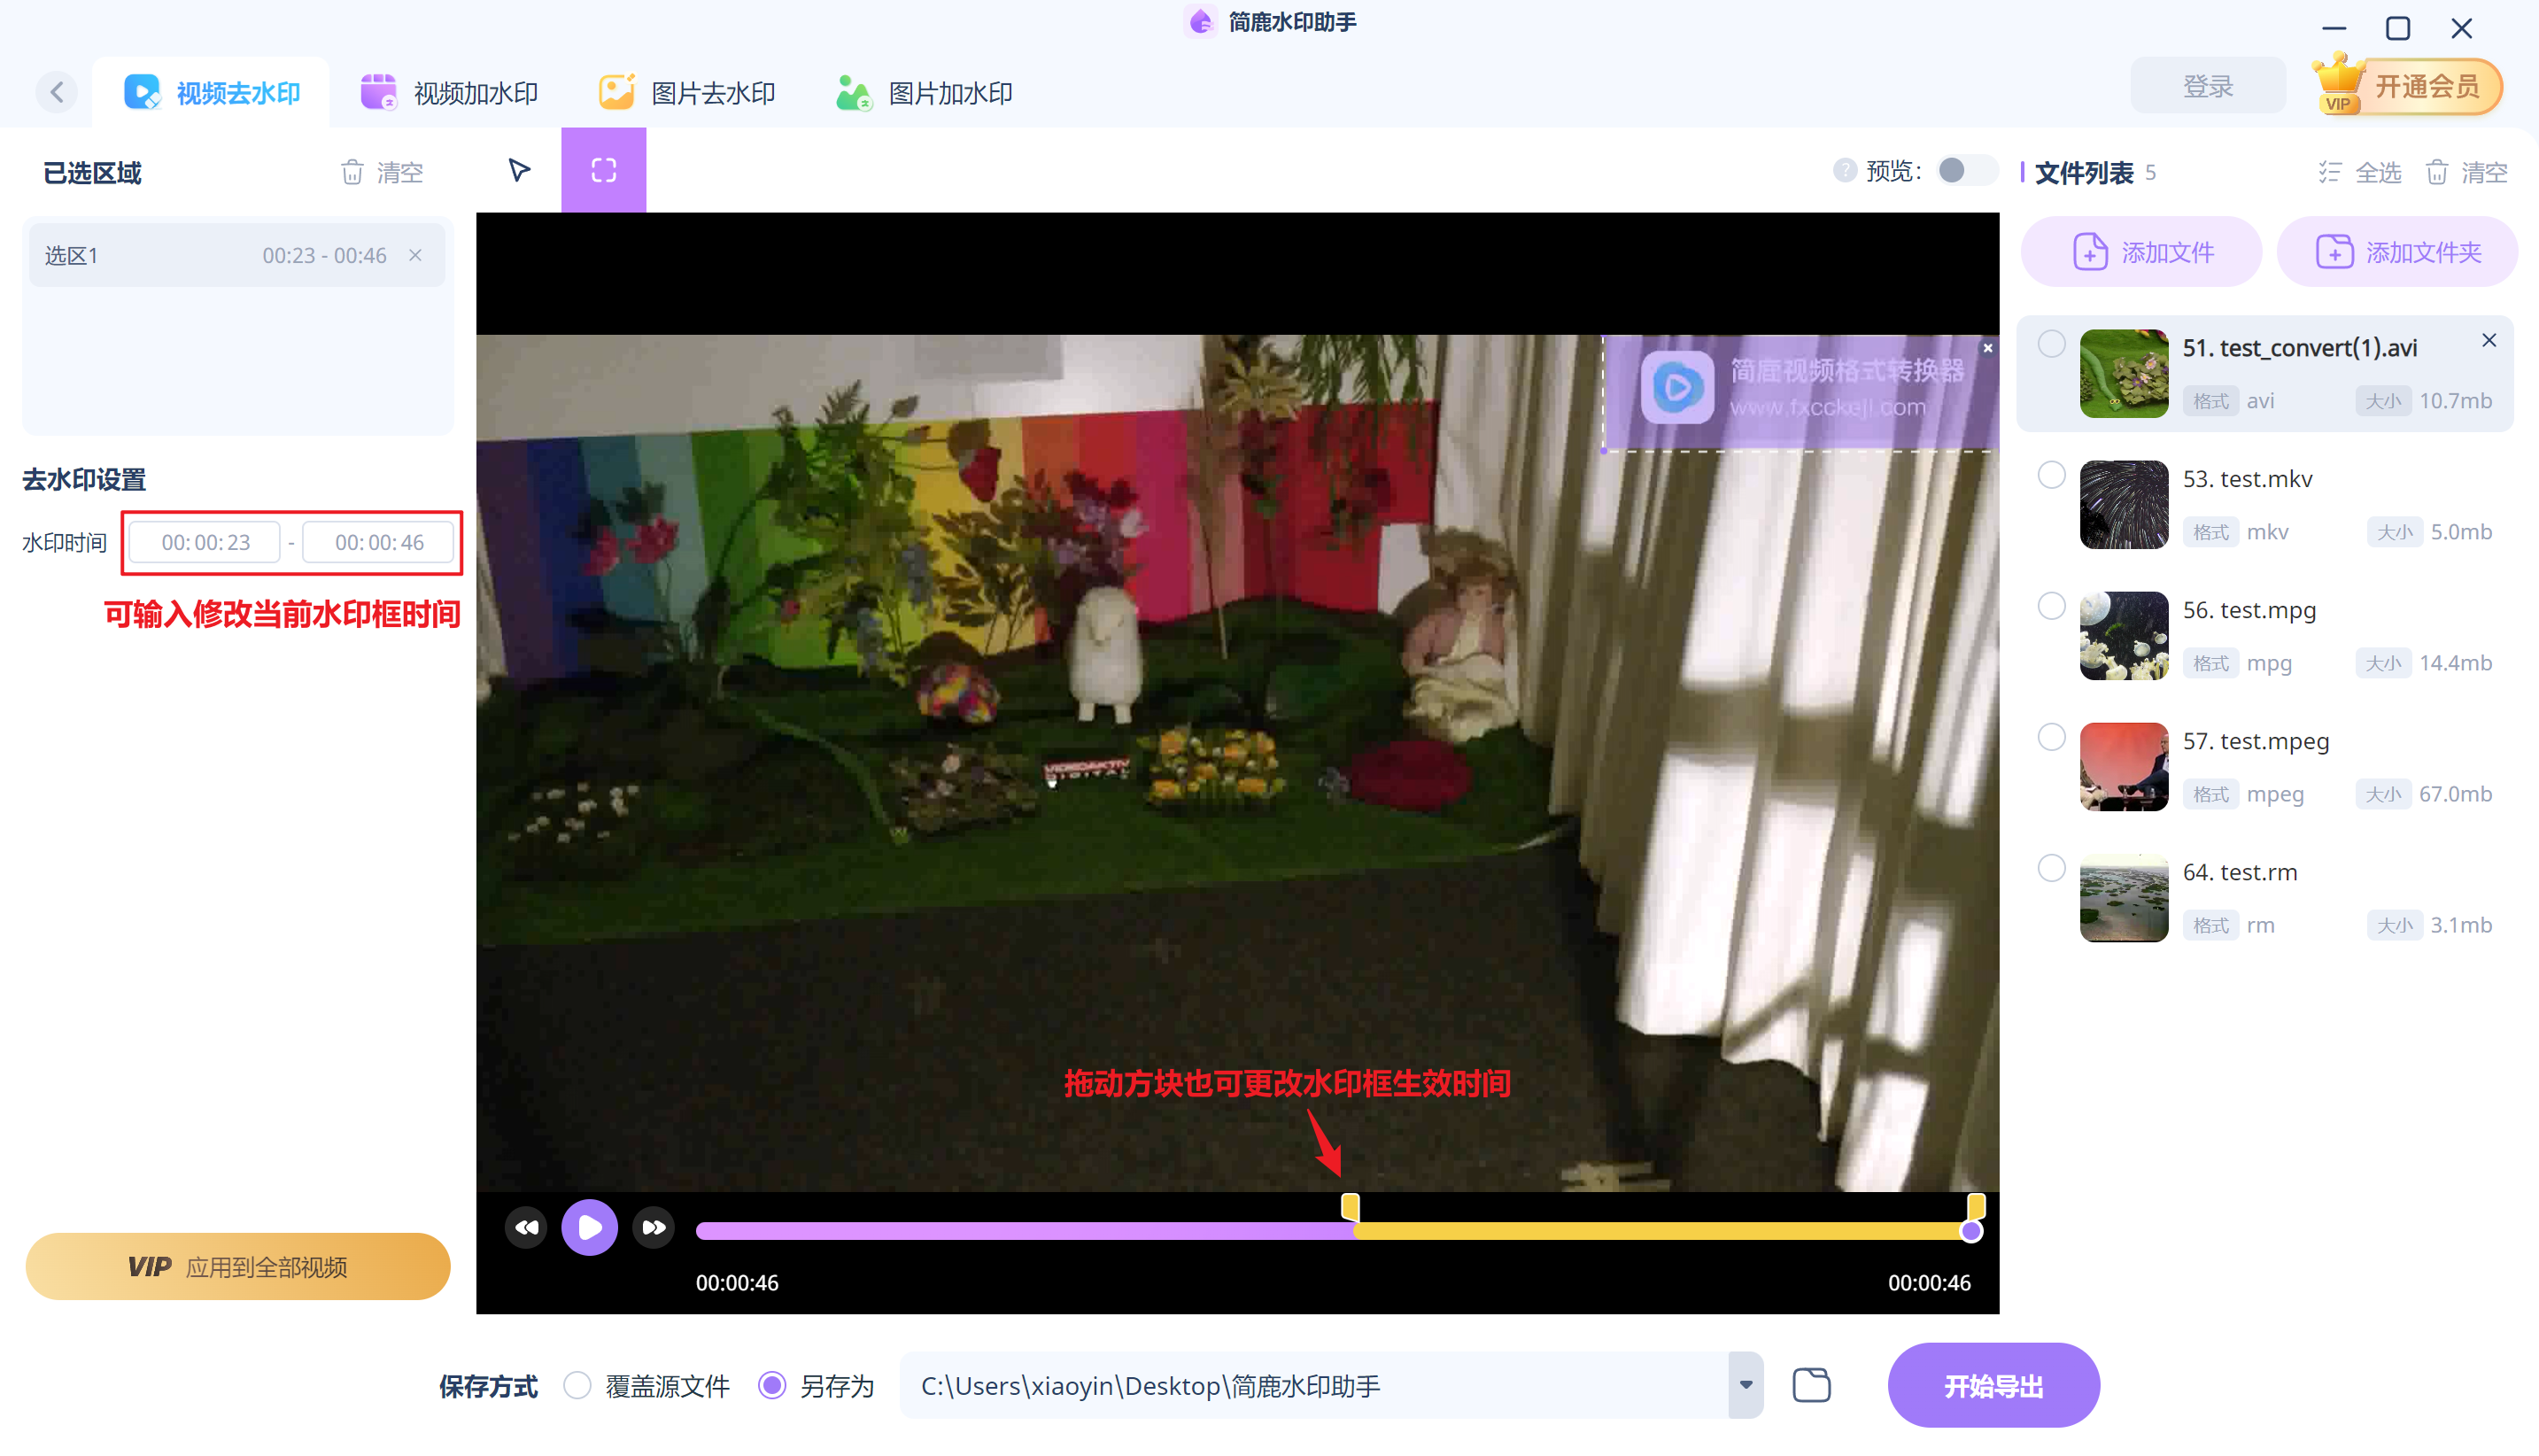Check the circle next to test.mkv

coord(2052,475)
